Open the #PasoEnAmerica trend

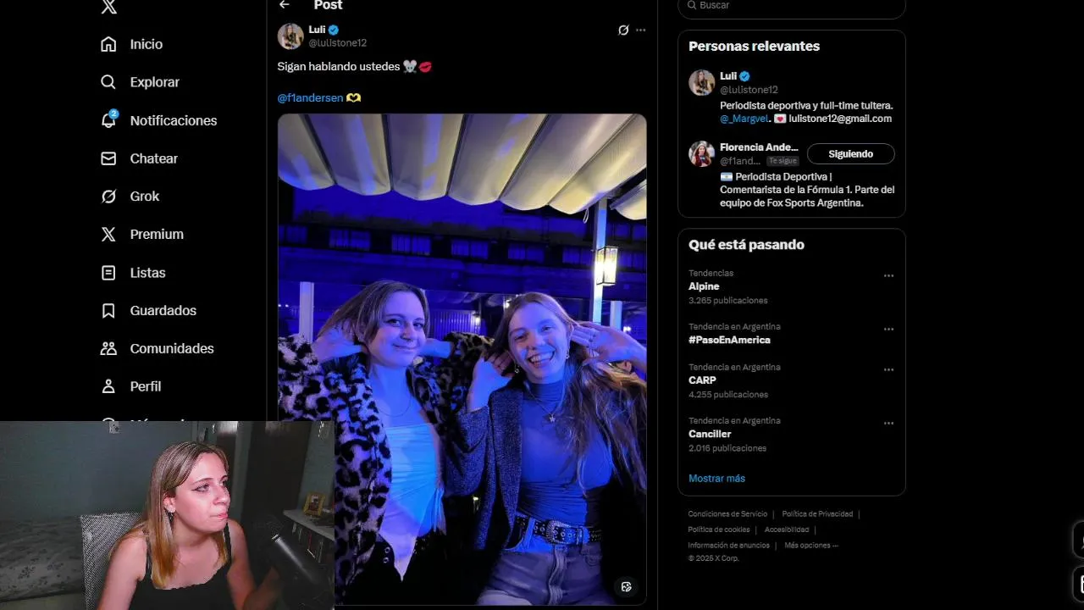coord(729,340)
